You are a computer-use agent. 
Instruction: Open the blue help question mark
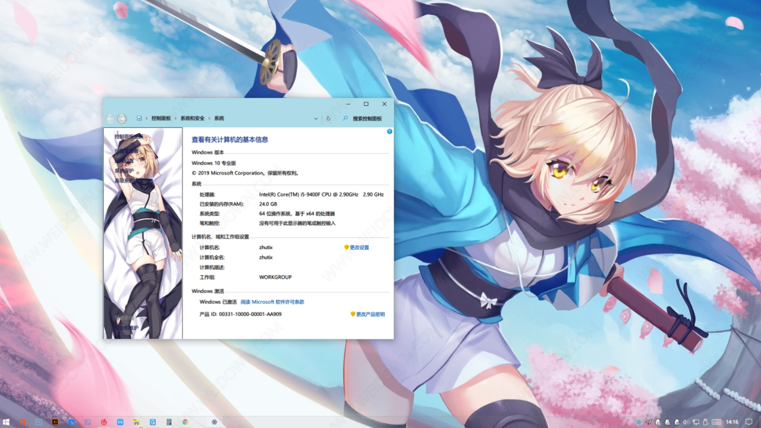point(389,131)
